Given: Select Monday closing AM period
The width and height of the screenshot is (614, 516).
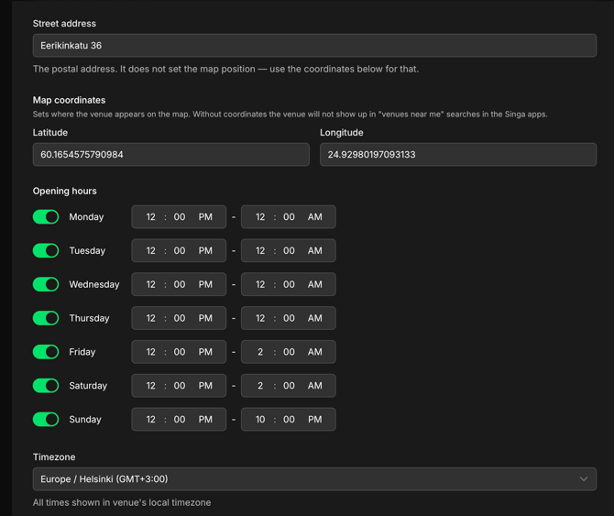Looking at the screenshot, I should tap(315, 217).
